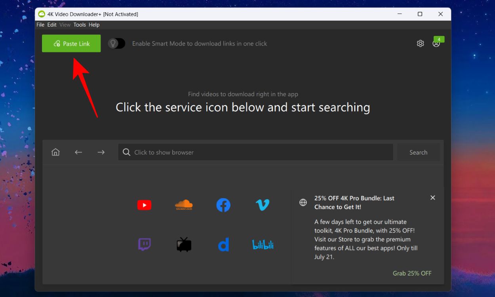The height and width of the screenshot is (297, 495).
Task: Click the Paste Link button
Action: [x=71, y=43]
